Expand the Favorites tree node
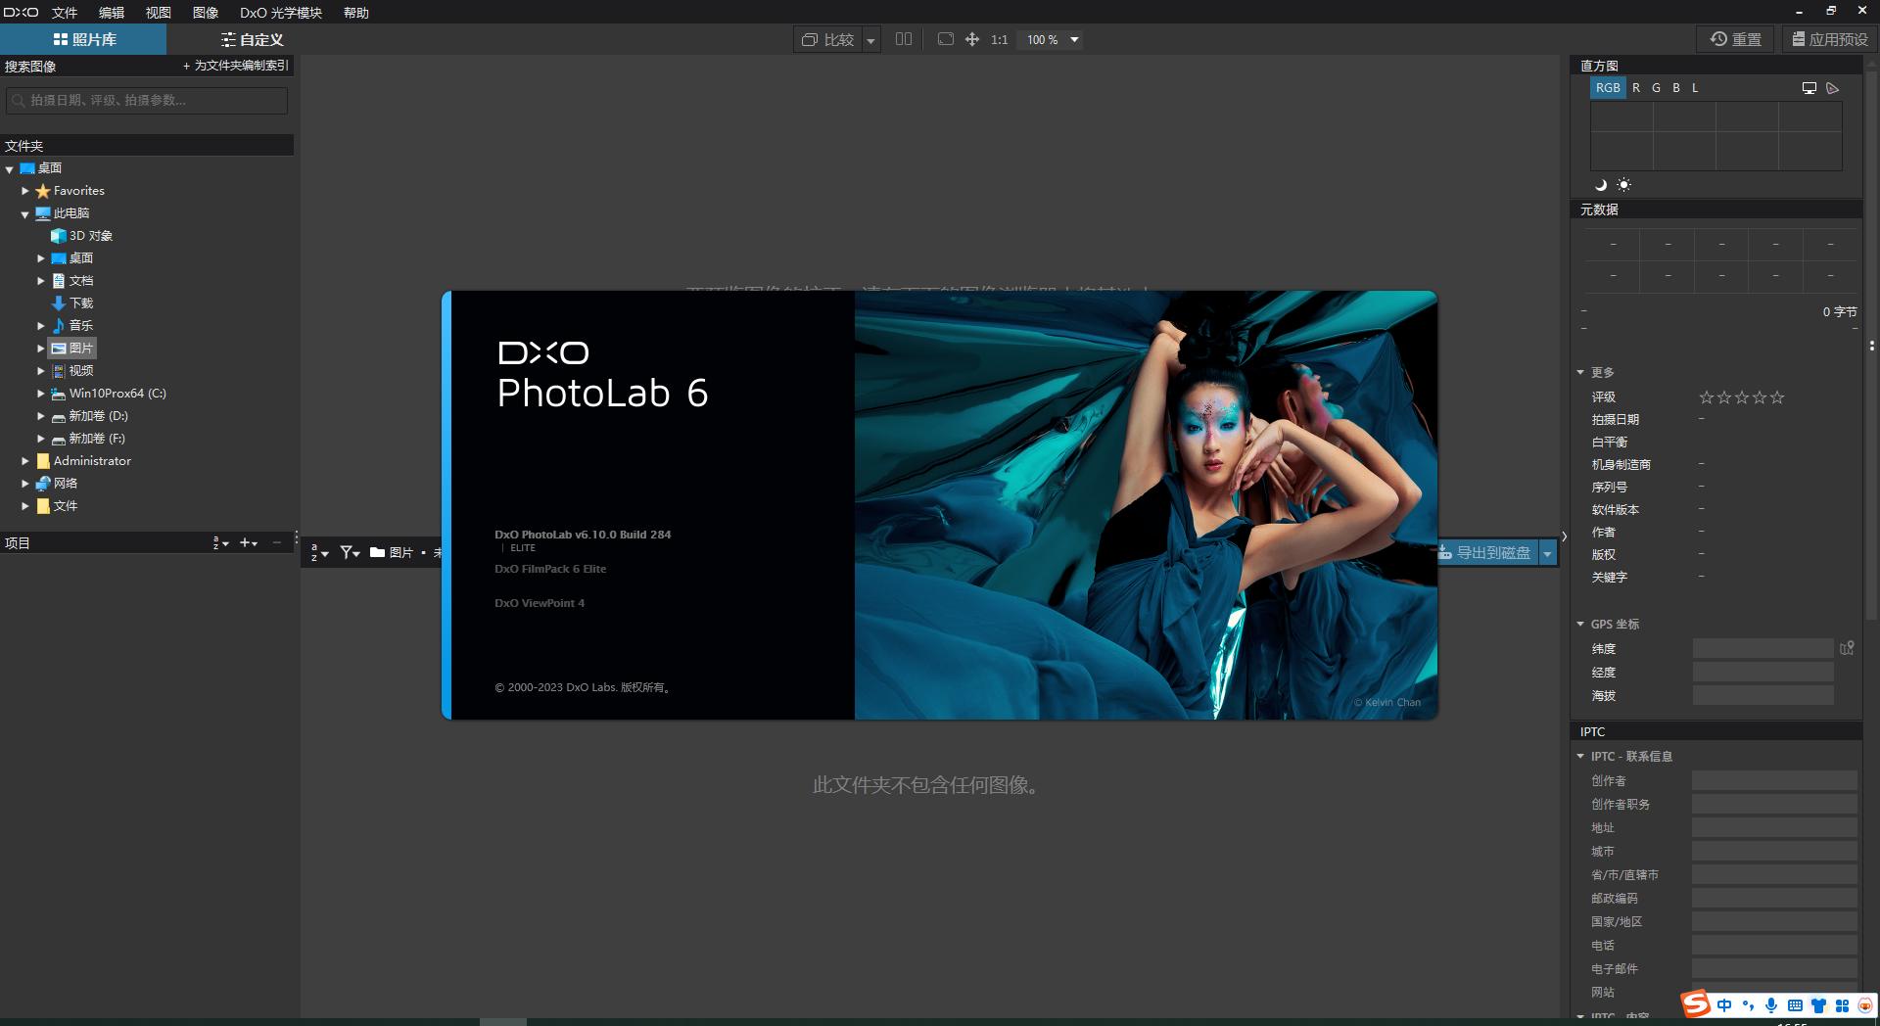1880x1026 pixels. [x=25, y=191]
